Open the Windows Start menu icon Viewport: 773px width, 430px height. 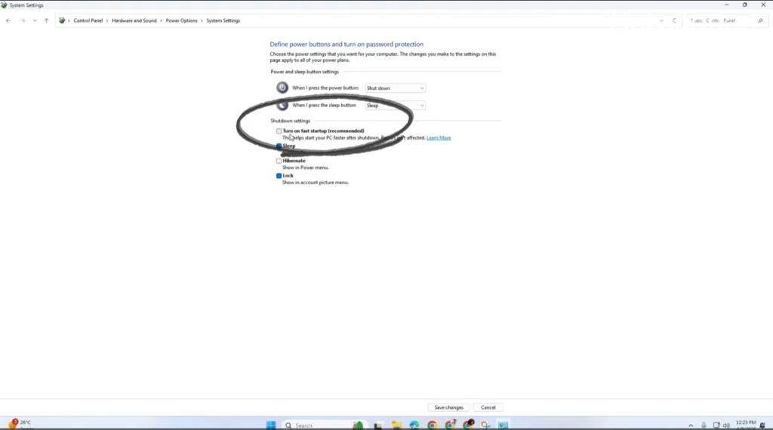click(x=271, y=425)
